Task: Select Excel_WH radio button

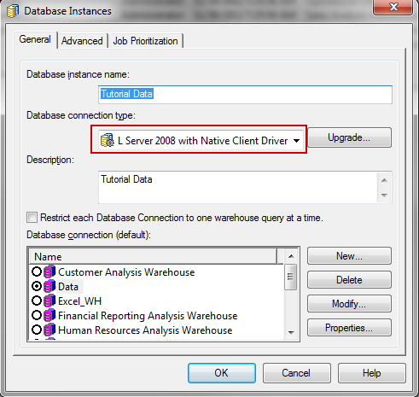Action: click(37, 301)
